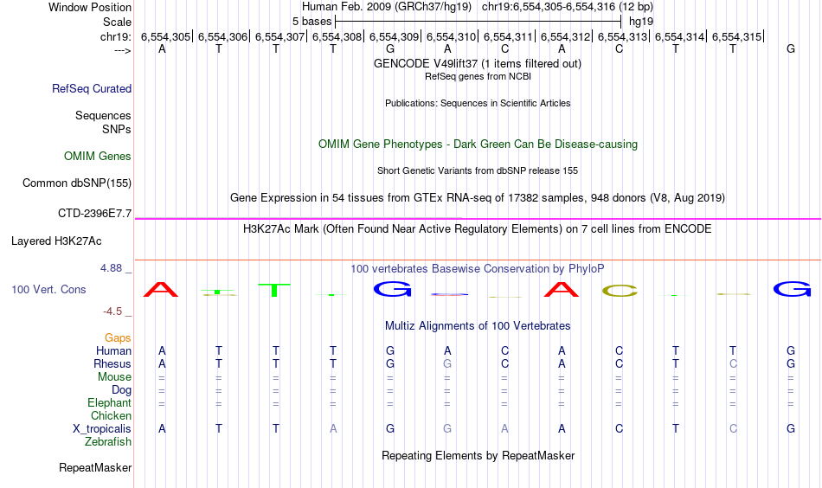Click the Human Feb. 2009 (GRCh37/hg19) text
This screenshot has height=488, width=822.
click(x=387, y=7)
